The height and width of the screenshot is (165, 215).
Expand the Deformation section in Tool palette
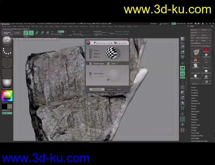195,112
